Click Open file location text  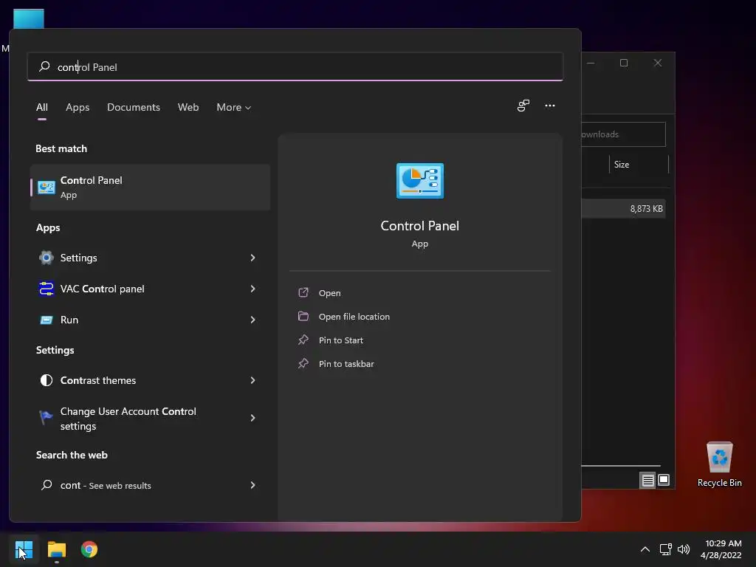(354, 317)
